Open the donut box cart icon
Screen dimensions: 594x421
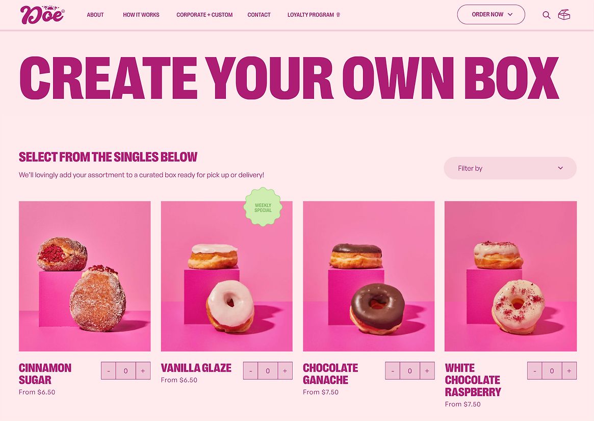pos(564,15)
